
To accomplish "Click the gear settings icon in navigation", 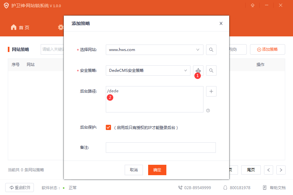I will (61, 27).
